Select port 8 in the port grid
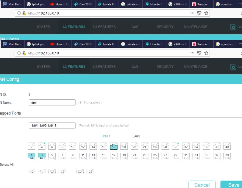Image resolution: width=242 pixels, height=188 pixels. point(62,146)
